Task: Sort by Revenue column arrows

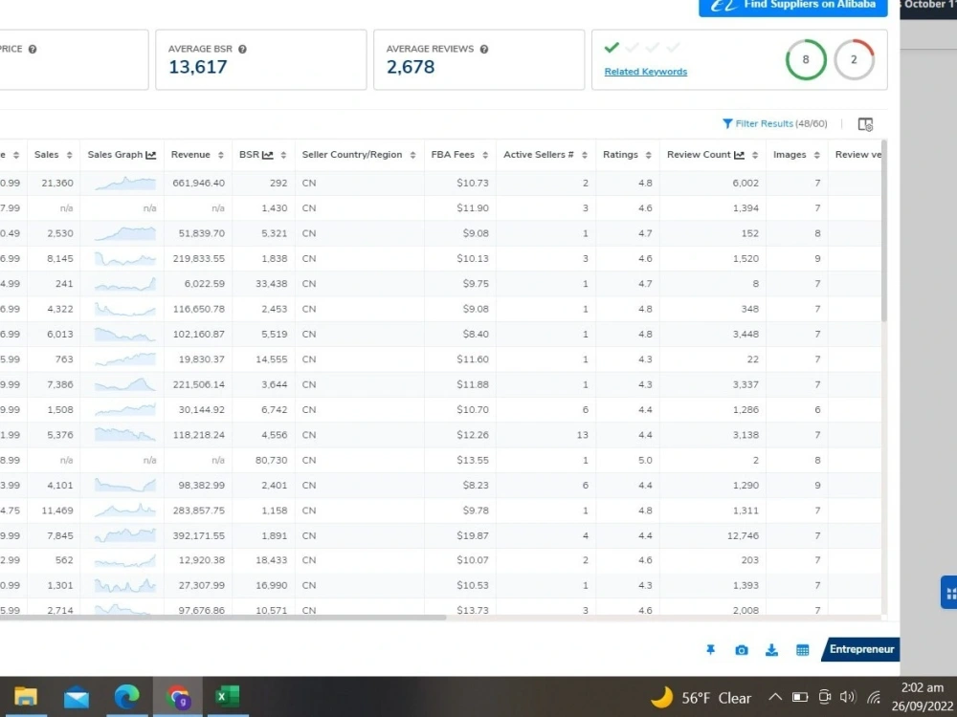Action: (x=220, y=156)
